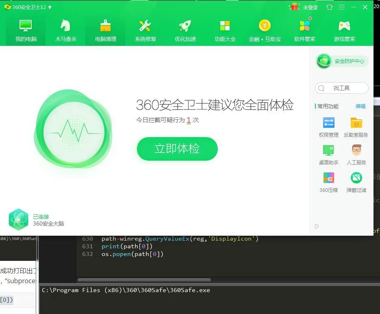The image size is (380, 314).
Task: Switch to the 我的电脑 tab
Action: 26,29
